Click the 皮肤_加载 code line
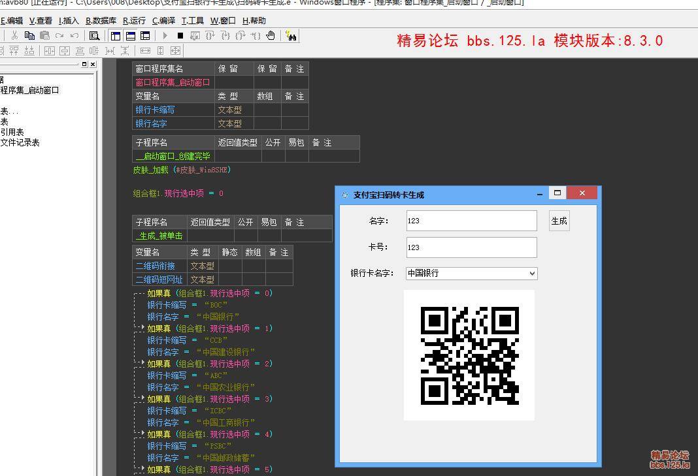 [182, 170]
